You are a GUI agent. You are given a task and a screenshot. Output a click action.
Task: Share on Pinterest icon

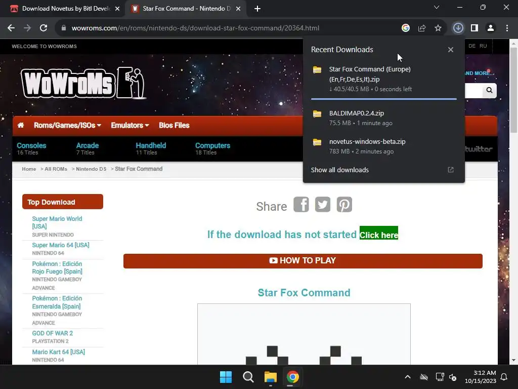click(344, 205)
